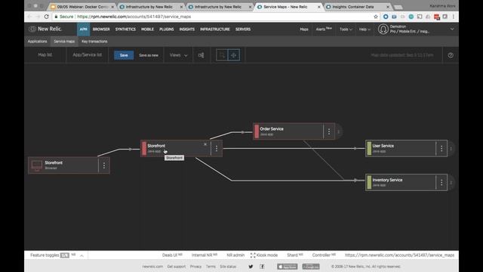Open Storefront Java app options menu
The width and height of the screenshot is (483, 272).
217,148
